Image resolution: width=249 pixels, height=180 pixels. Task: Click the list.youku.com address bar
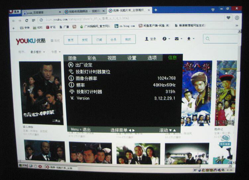coord(131,19)
